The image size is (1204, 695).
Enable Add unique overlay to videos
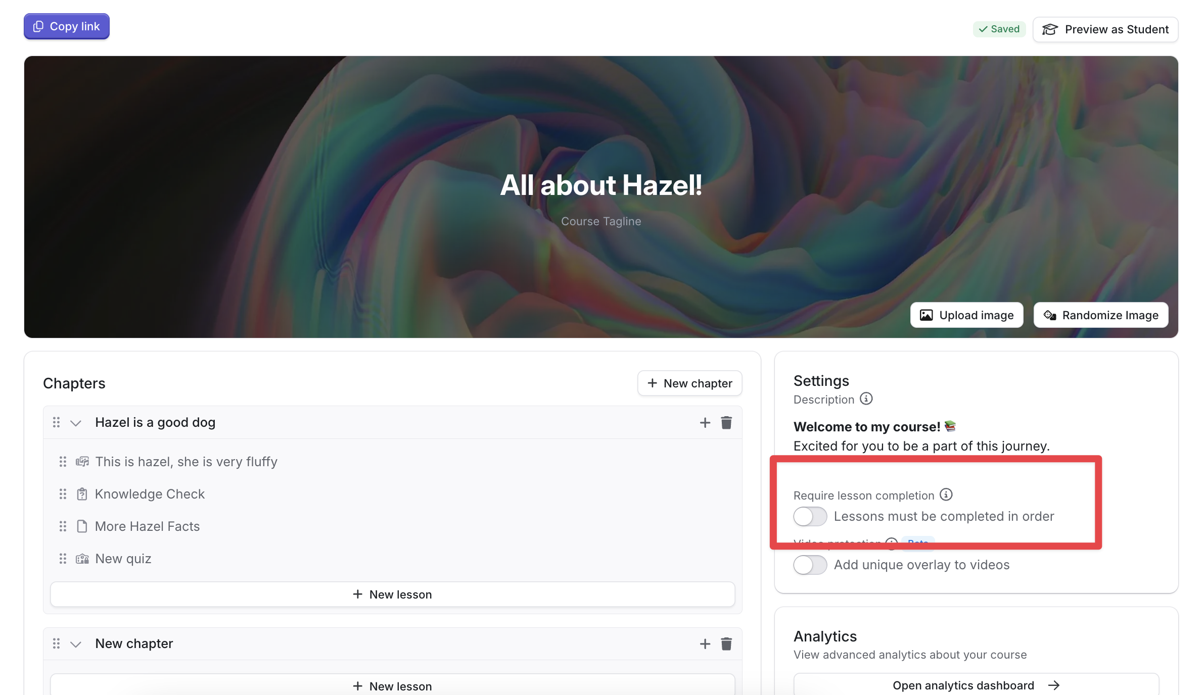810,565
